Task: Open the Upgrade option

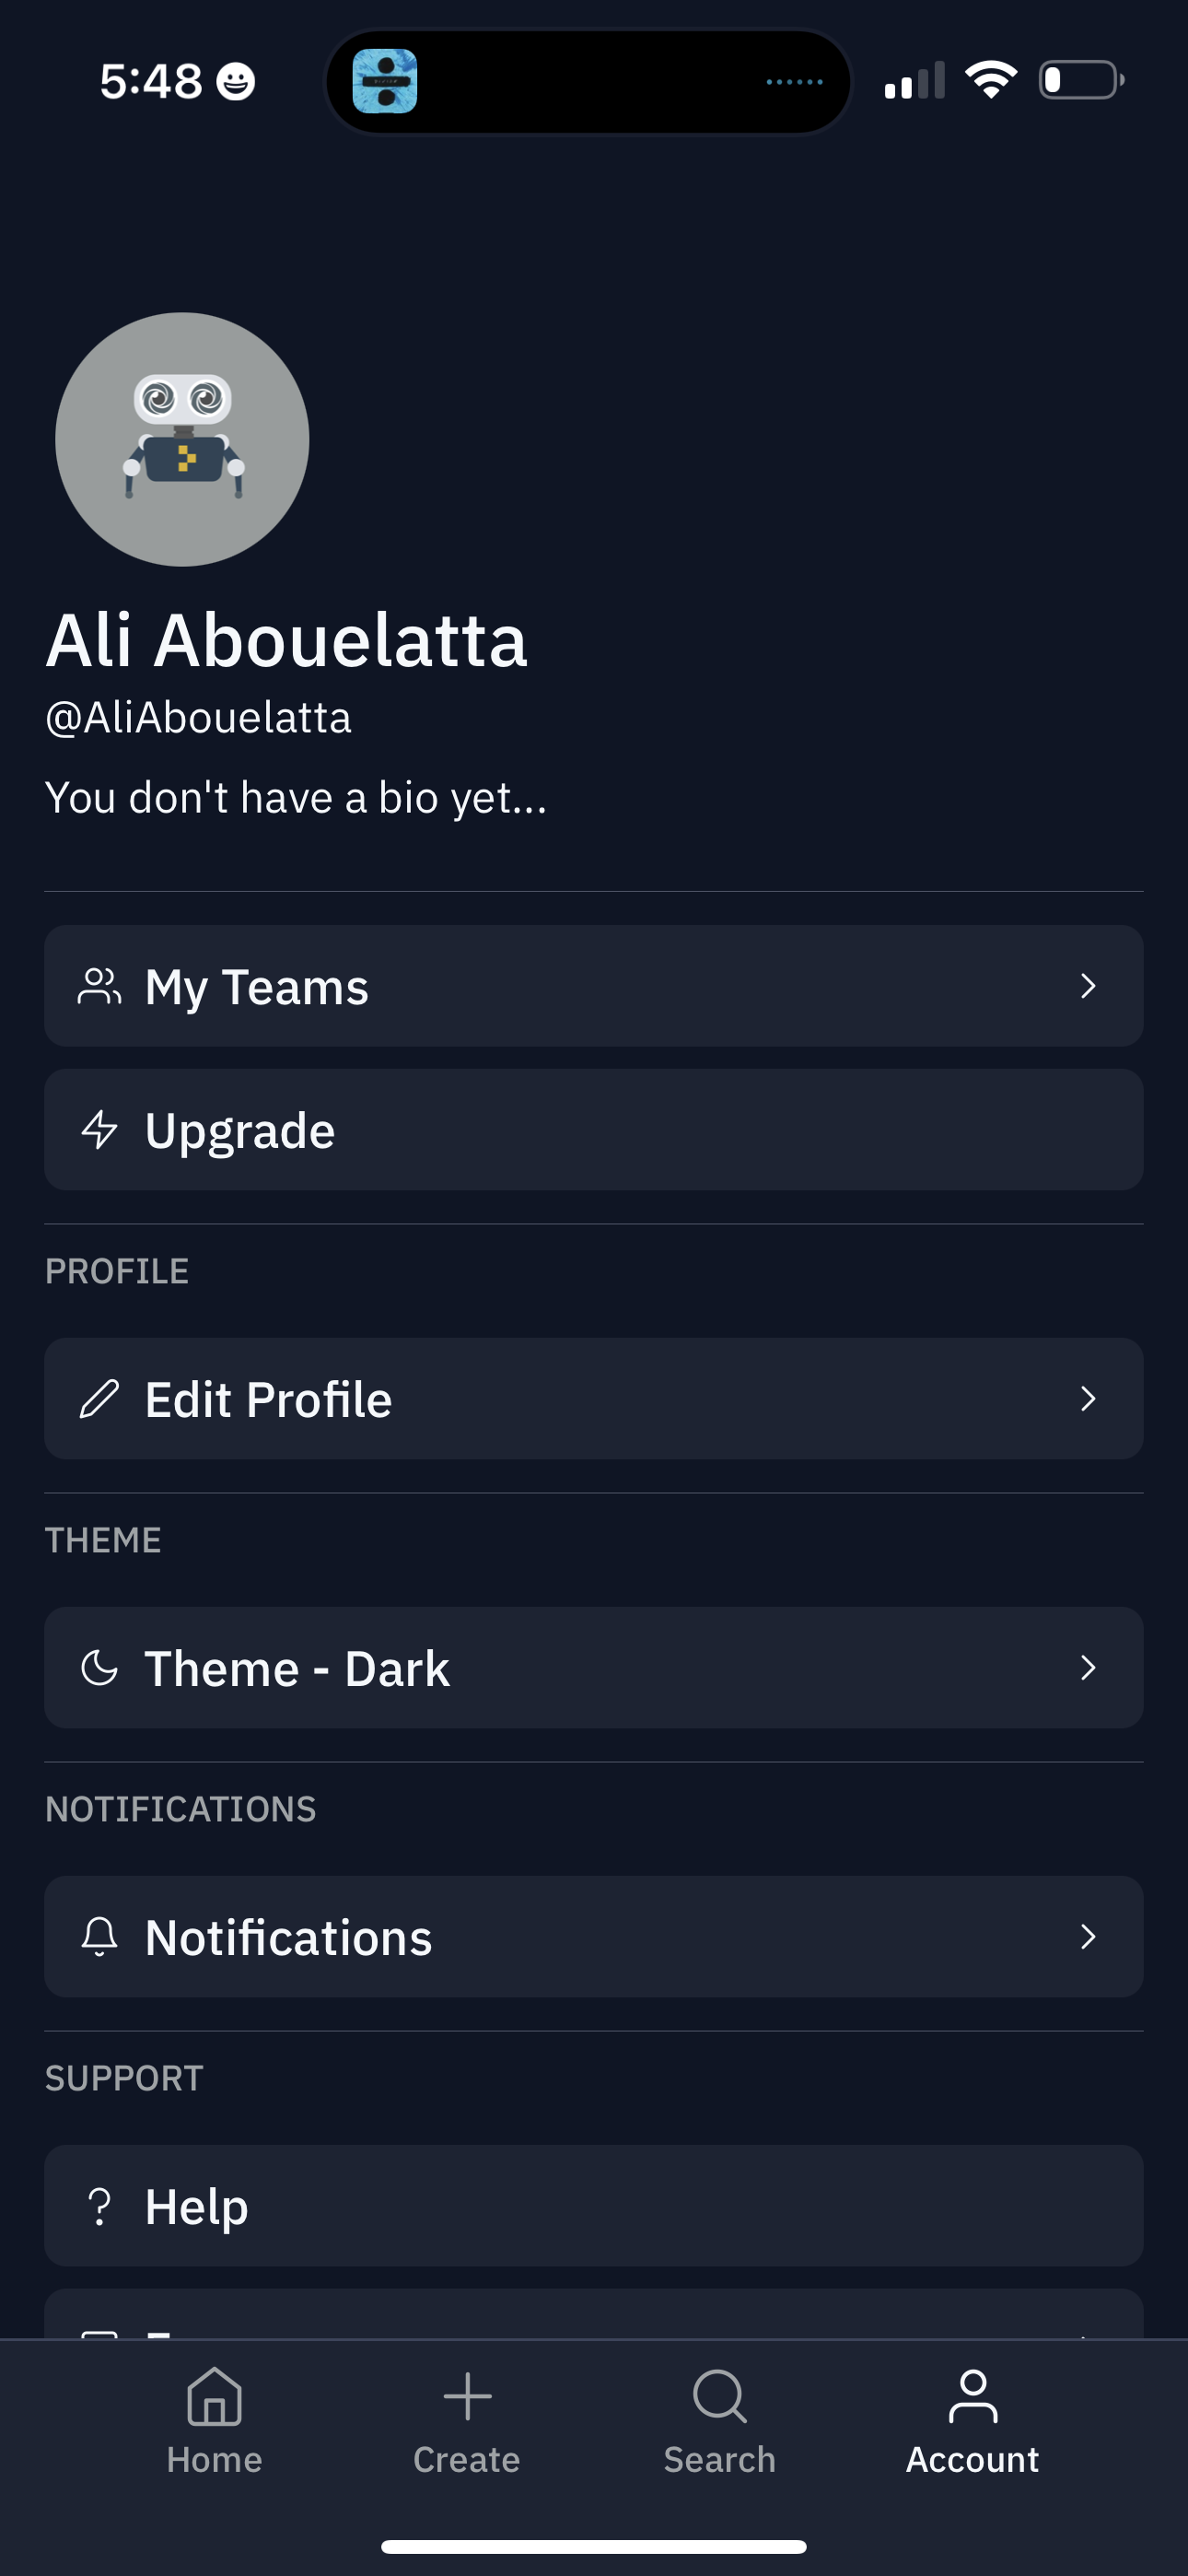Action: [594, 1130]
